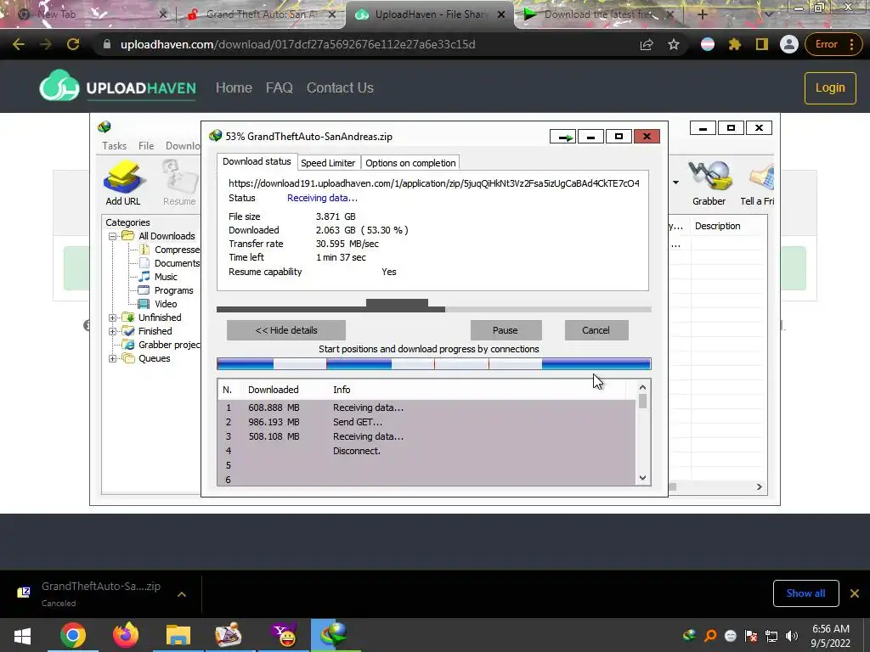
Task: Open the toolbar overflow dropdown arrow near Grabber
Action: [x=675, y=183]
